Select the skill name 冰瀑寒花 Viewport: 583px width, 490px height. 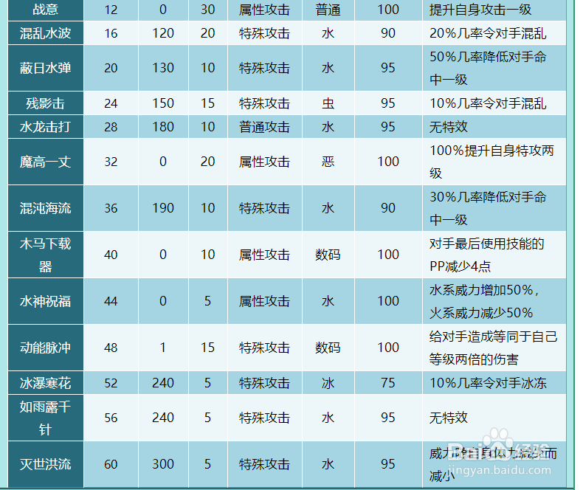pyautogui.click(x=45, y=382)
